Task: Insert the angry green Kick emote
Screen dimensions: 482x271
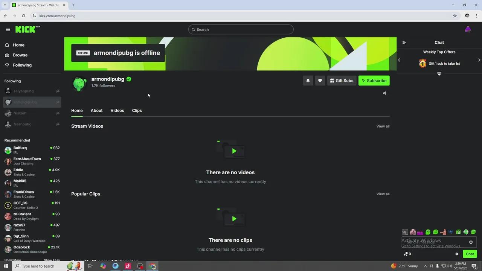Action: click(x=458, y=232)
